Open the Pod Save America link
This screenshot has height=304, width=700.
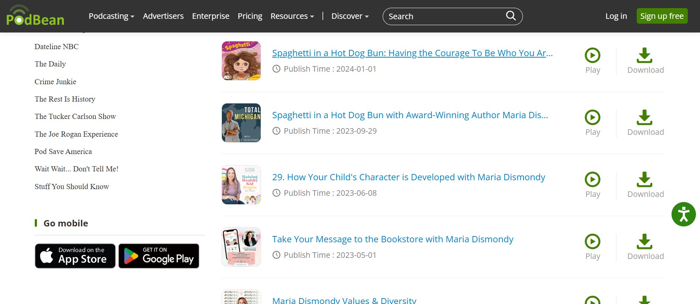point(63,151)
